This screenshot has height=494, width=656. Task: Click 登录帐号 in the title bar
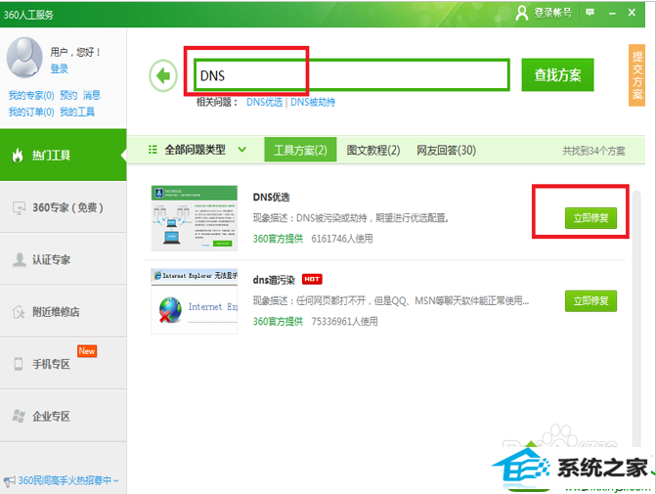(x=552, y=13)
